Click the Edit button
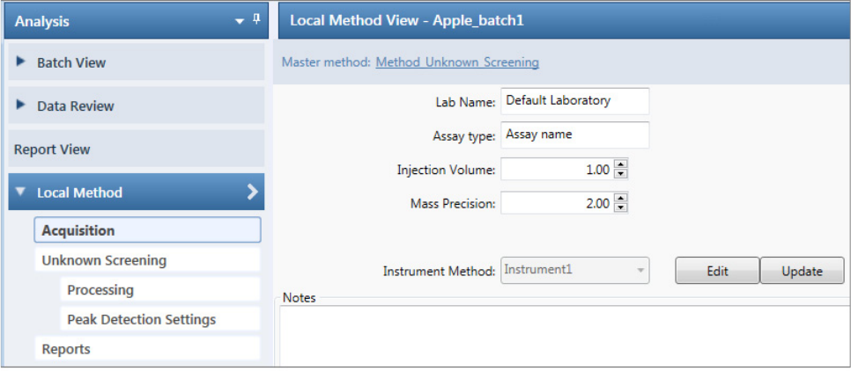This screenshot has height=371, width=851. click(717, 272)
